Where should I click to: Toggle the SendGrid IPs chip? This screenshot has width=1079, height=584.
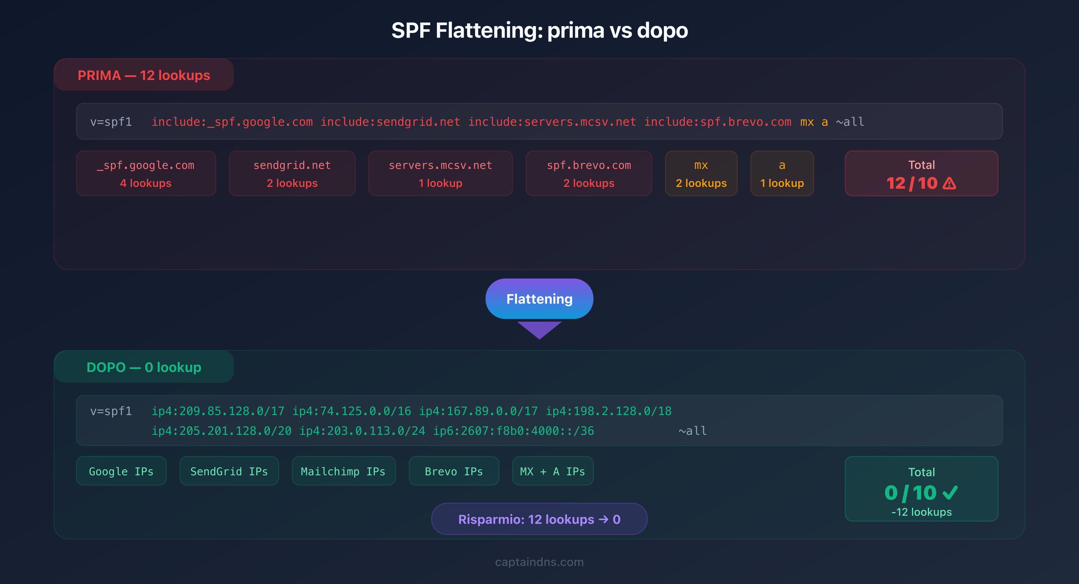click(x=229, y=471)
